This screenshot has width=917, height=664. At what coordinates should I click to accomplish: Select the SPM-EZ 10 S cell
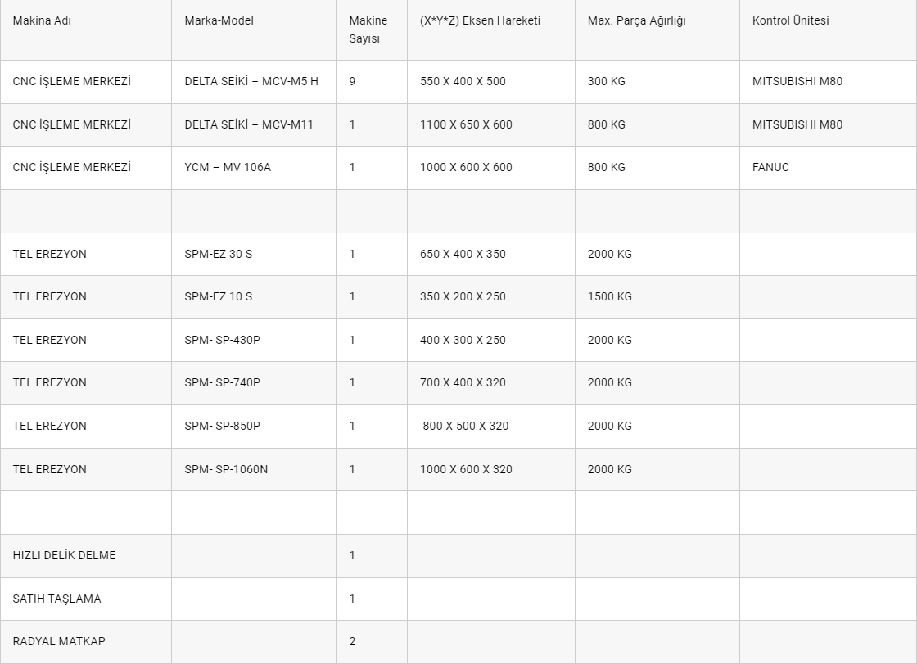(x=254, y=297)
